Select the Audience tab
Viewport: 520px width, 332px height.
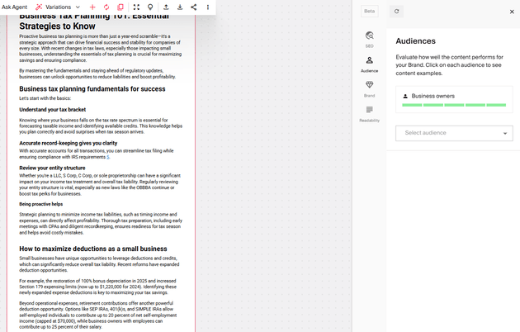369,64
